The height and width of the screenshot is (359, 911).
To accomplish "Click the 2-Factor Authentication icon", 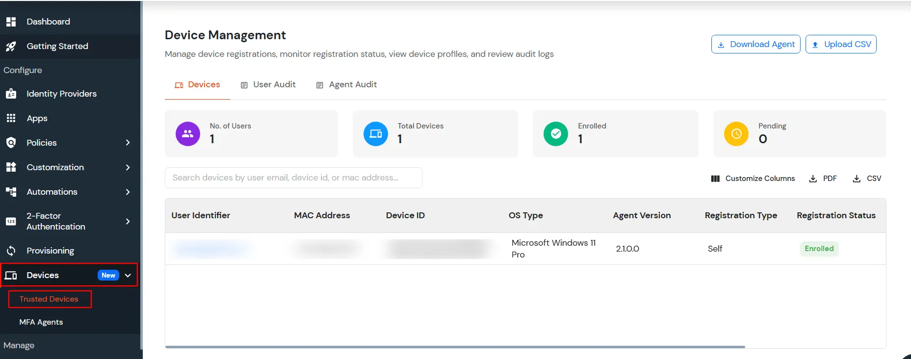I will [11, 221].
